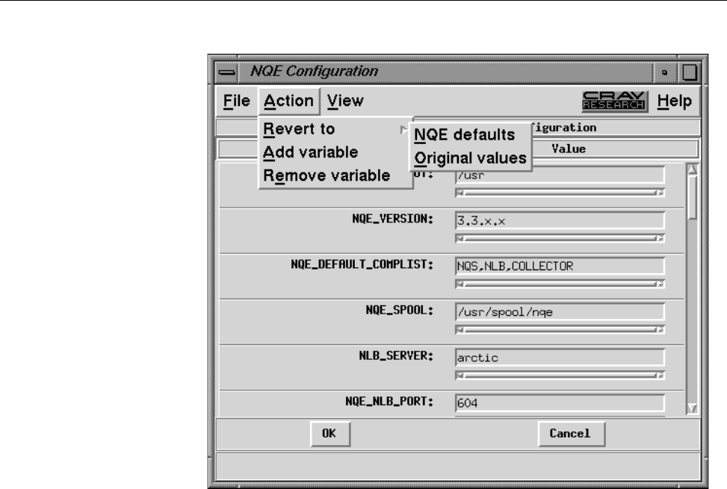This screenshot has width=727, height=489.
Task: Open the File menu
Action: tap(236, 101)
